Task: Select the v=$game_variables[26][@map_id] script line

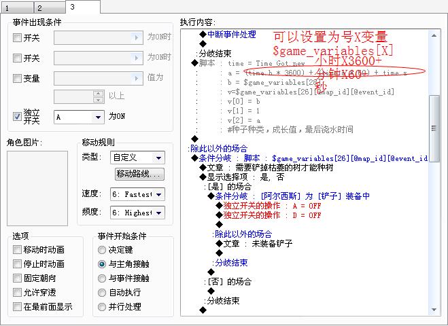Action: tap(311, 92)
